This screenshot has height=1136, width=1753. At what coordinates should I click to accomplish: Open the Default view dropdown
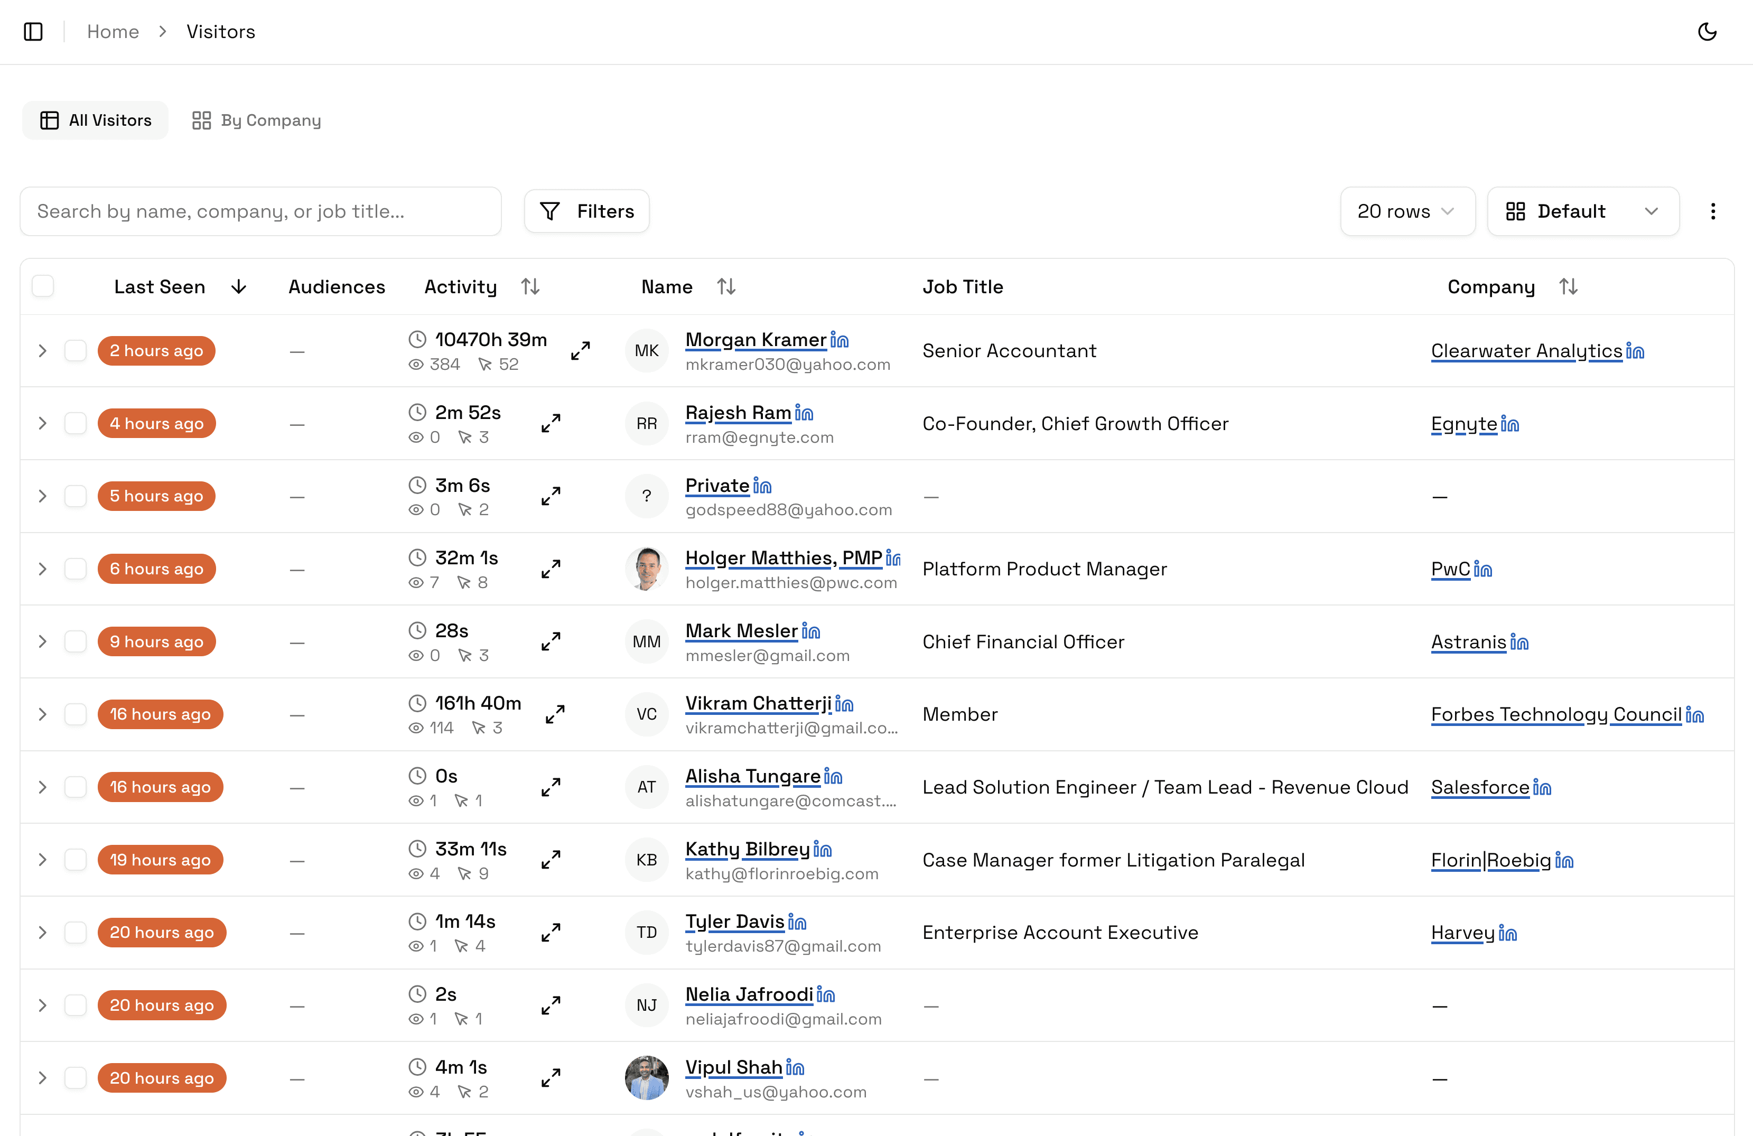click(x=1583, y=211)
